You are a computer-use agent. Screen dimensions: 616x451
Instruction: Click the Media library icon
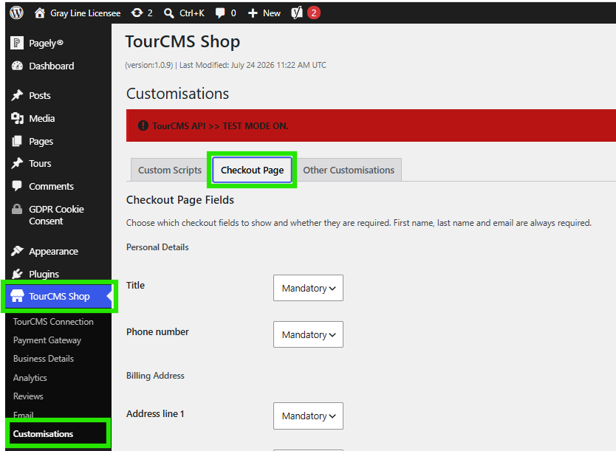(x=17, y=118)
